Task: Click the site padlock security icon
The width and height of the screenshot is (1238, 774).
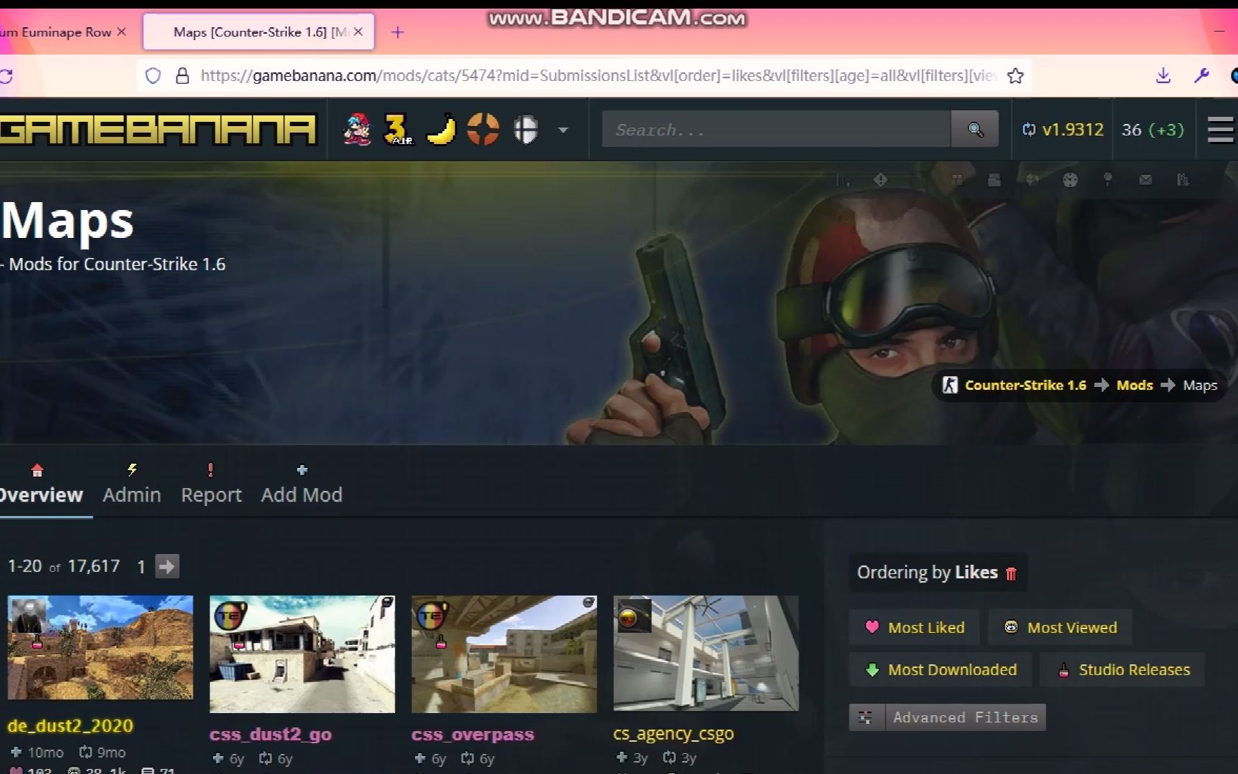Action: click(183, 76)
